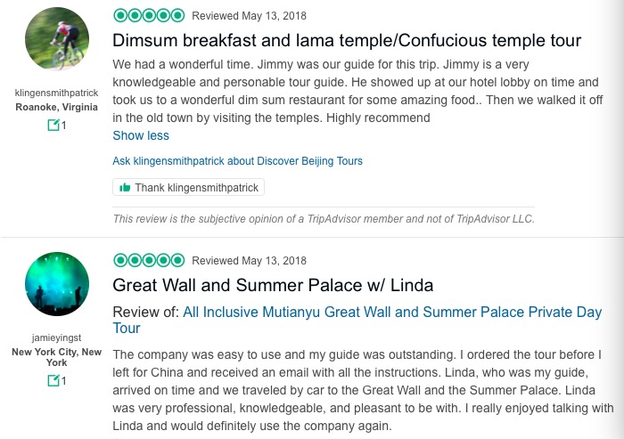This screenshot has width=624, height=439.
Task: Click the thumbs-up icon beside Thank klingensmithpatrick
Action: pos(124,188)
